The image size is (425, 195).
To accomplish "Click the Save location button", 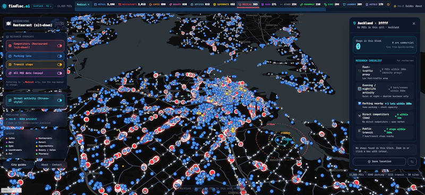I will (x=379, y=162).
